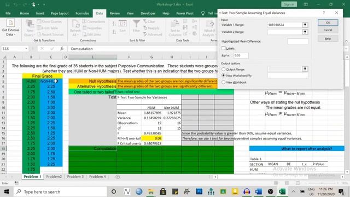Select the Computation label cell

coord(92,148)
